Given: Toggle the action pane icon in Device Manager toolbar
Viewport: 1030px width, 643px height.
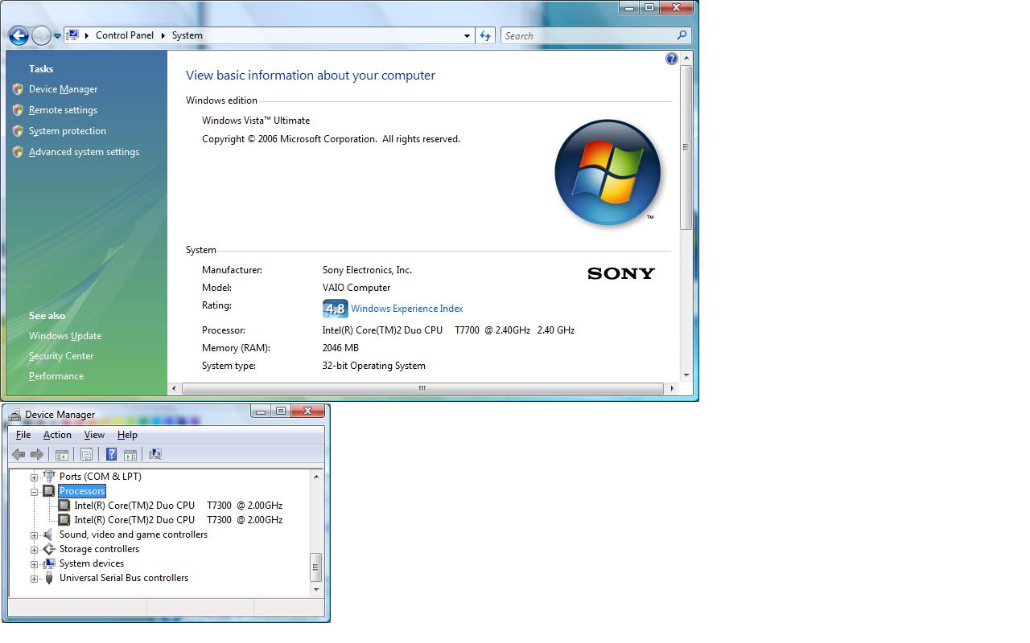Looking at the screenshot, I should [x=130, y=454].
